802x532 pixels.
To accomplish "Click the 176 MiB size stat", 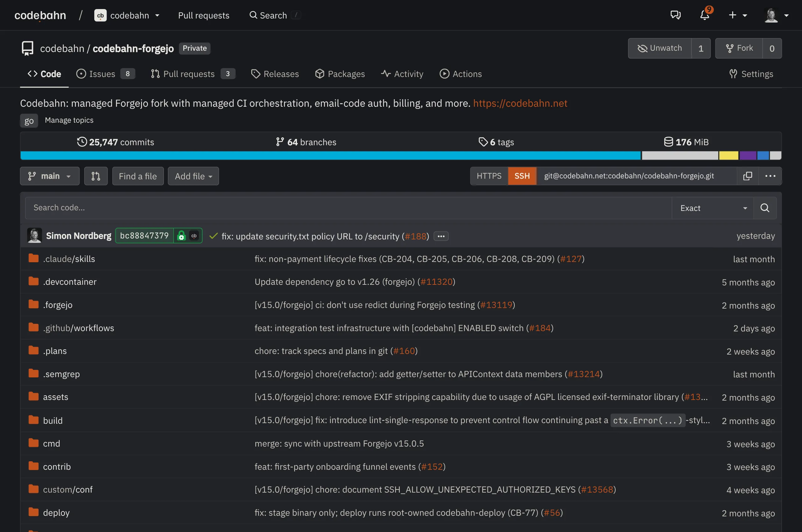I will click(686, 142).
